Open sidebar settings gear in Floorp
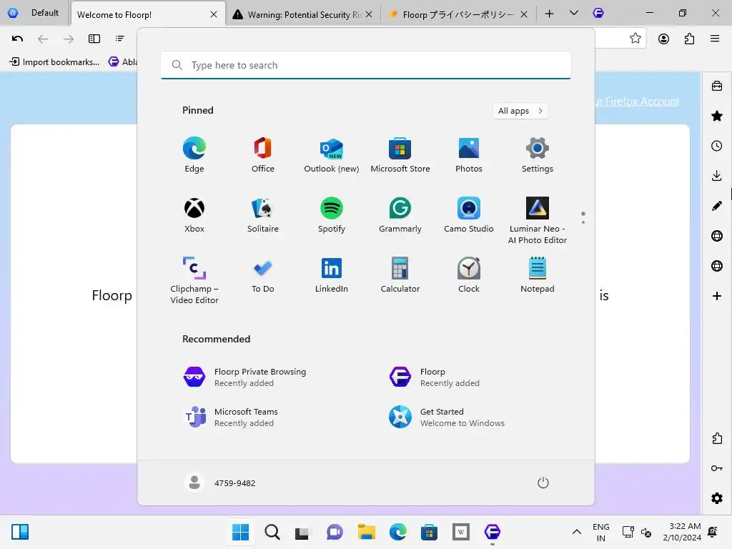This screenshot has width=732, height=549. click(x=717, y=498)
